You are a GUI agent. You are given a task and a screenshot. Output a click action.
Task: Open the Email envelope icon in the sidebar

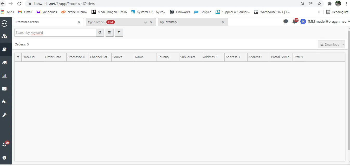coord(4,89)
